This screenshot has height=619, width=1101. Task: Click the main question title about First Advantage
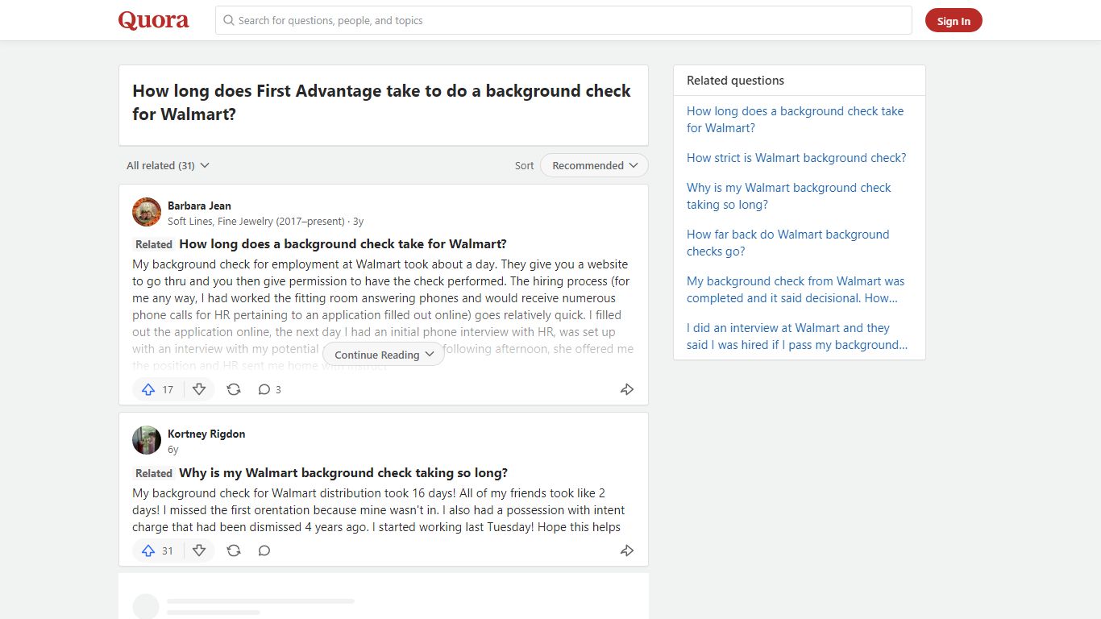[x=381, y=102]
